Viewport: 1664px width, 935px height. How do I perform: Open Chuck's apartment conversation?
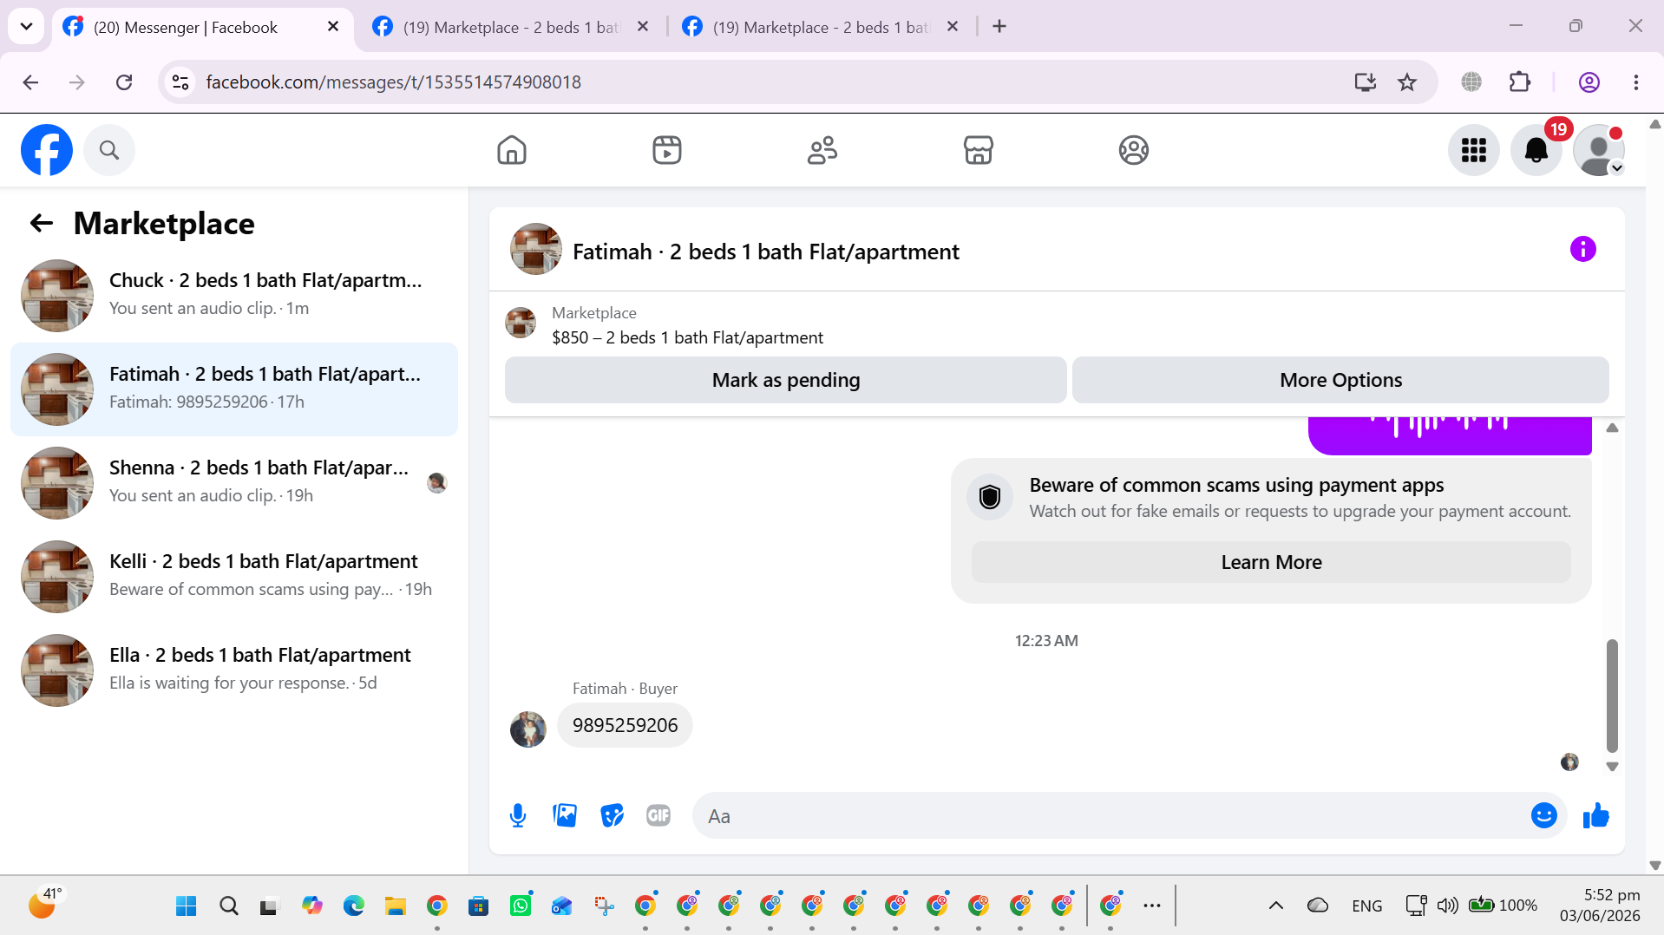(234, 296)
